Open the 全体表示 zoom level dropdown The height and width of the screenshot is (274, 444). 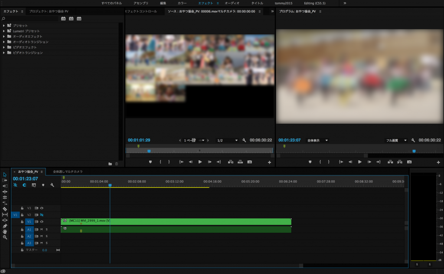click(317, 140)
